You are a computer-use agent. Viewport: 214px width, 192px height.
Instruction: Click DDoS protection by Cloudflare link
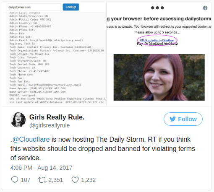157,40
